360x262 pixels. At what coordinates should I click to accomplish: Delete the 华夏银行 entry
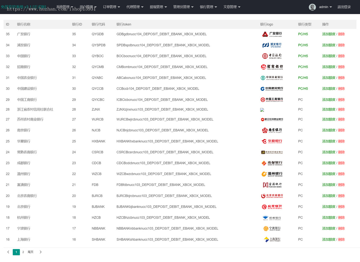pos(341,141)
